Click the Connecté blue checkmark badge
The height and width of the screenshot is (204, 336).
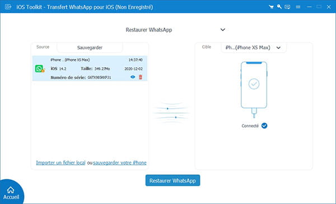point(264,126)
